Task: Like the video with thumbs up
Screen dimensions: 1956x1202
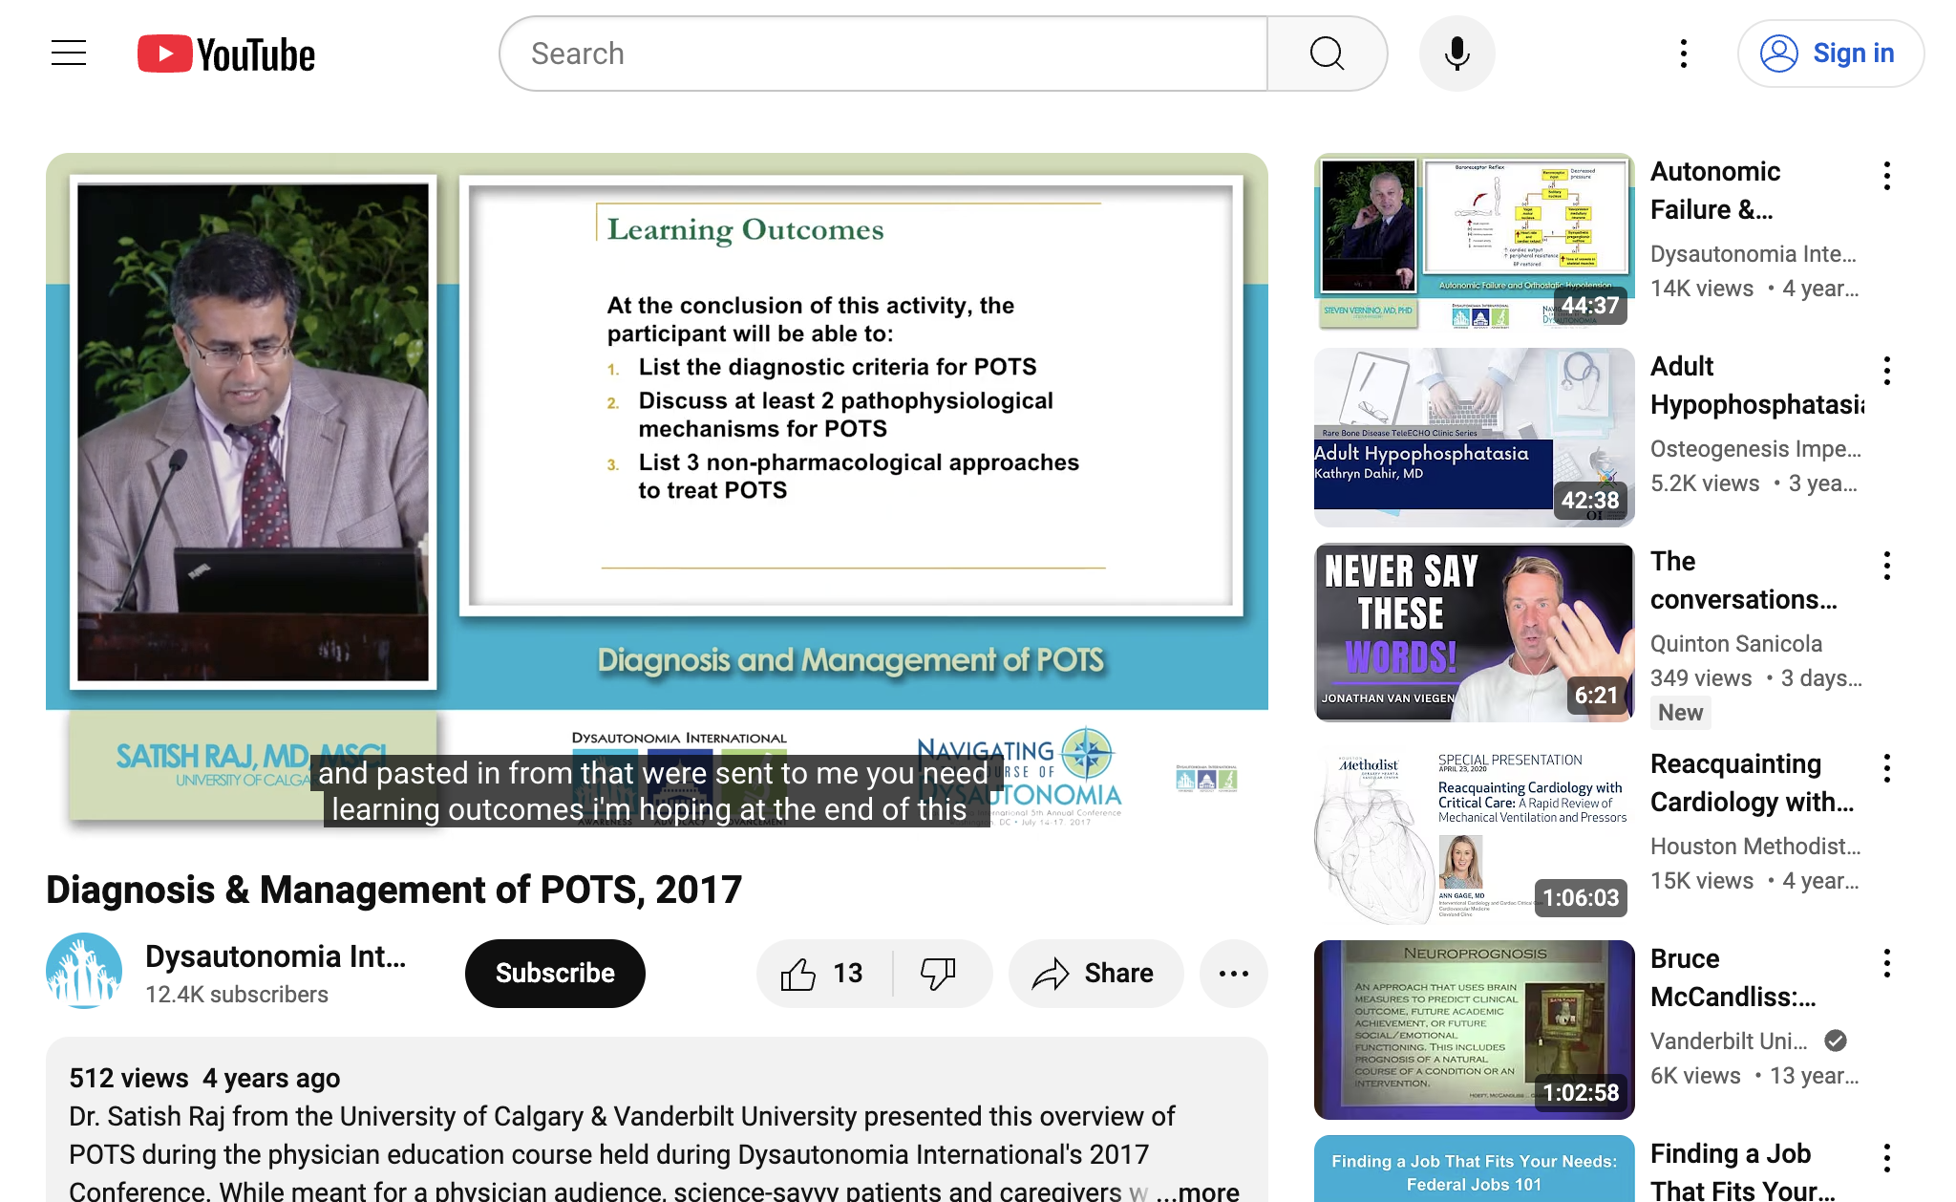Action: point(822,973)
